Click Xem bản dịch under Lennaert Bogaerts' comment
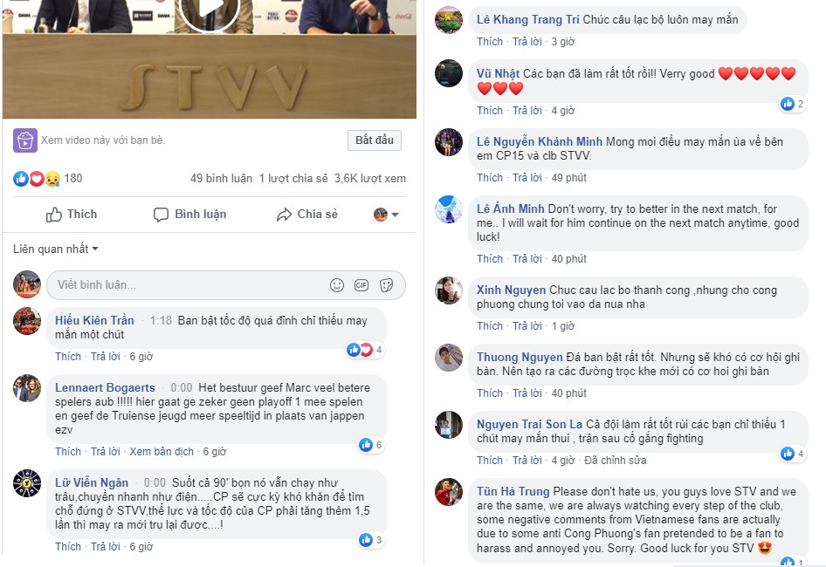The width and height of the screenshot is (826, 567). coord(162,452)
